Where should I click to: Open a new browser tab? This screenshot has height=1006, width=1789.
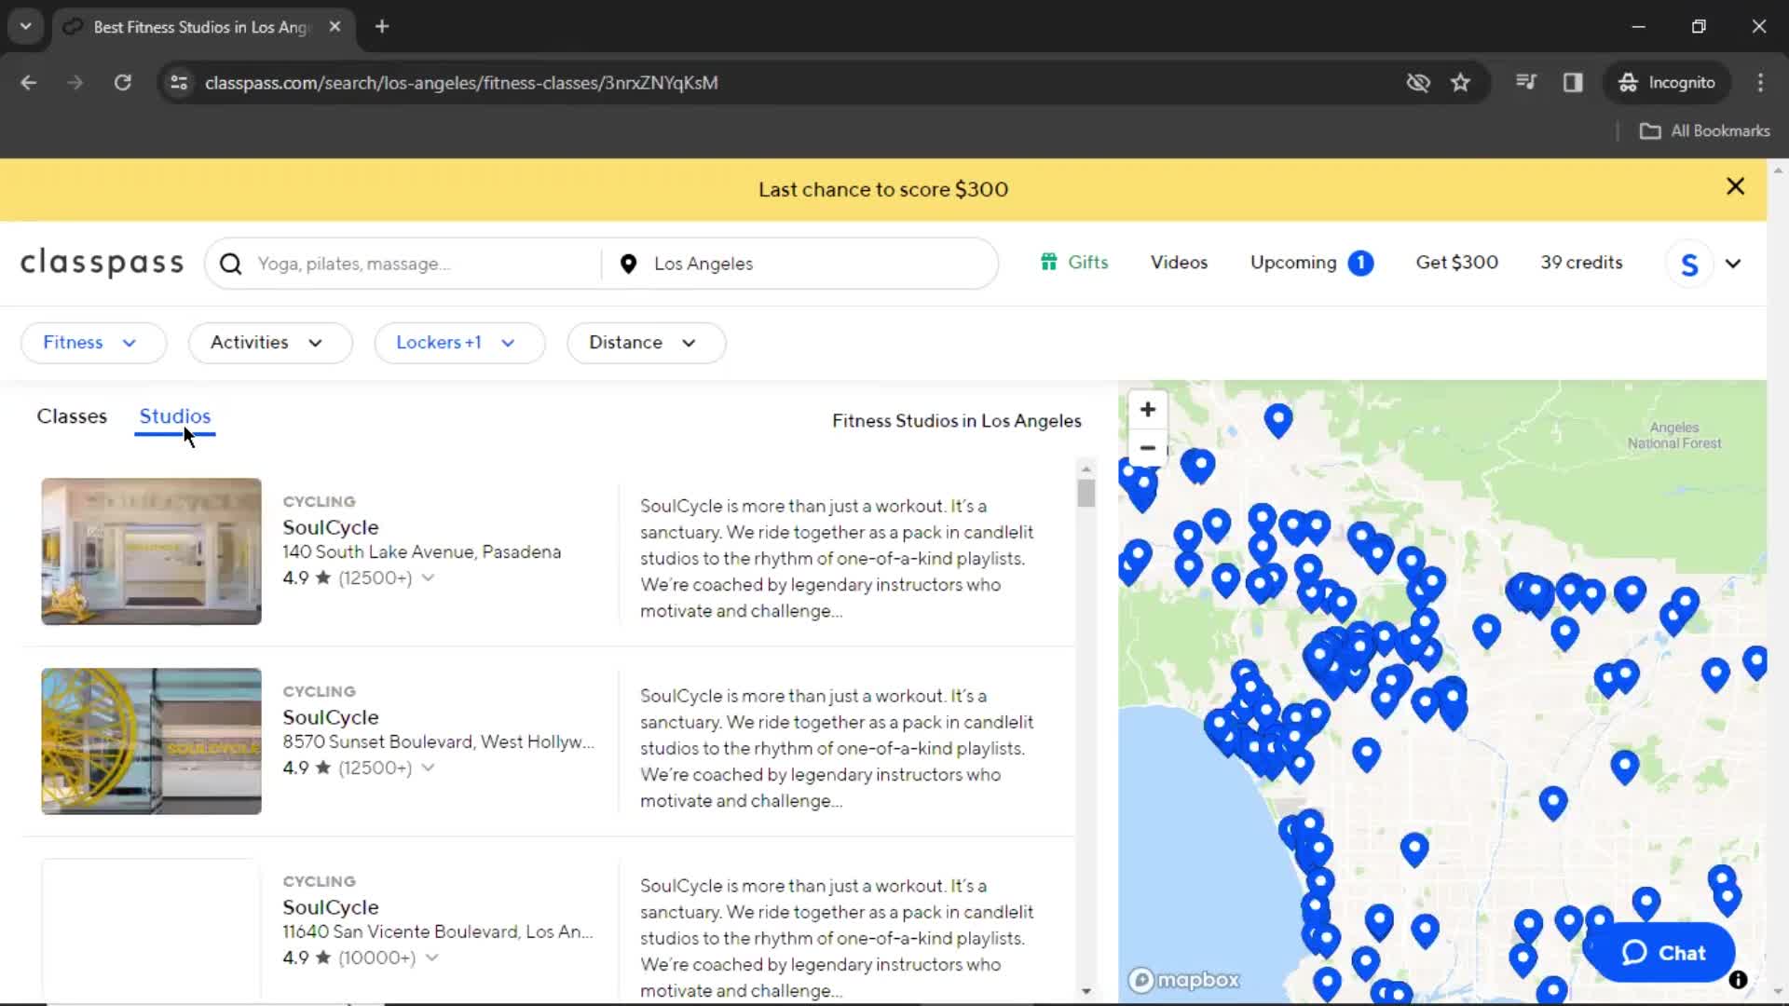[382, 27]
